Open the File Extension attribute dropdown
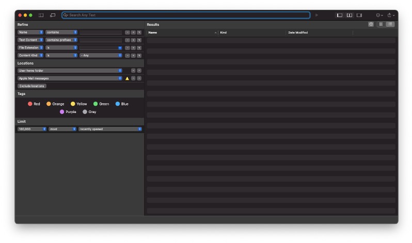412x243 pixels. click(30, 48)
